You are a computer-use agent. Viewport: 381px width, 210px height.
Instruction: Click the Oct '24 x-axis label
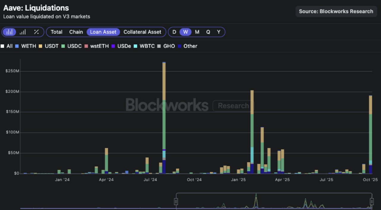[x=194, y=180]
